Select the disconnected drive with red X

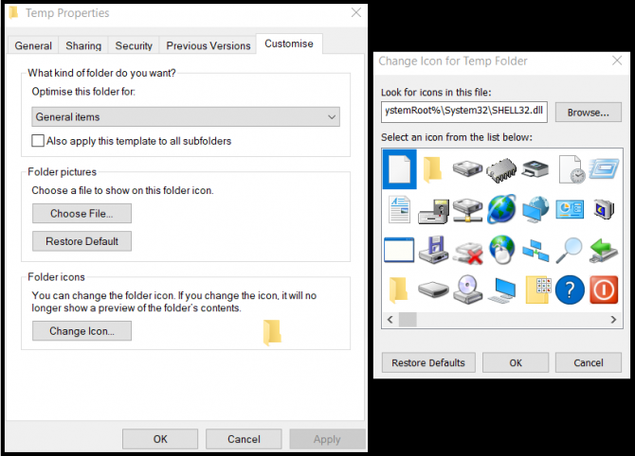tap(468, 253)
